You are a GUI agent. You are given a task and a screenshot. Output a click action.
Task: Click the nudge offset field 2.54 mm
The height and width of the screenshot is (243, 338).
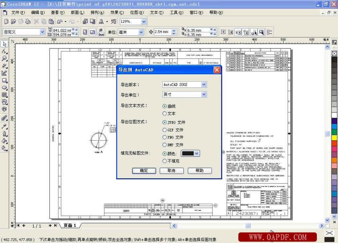tap(163, 32)
